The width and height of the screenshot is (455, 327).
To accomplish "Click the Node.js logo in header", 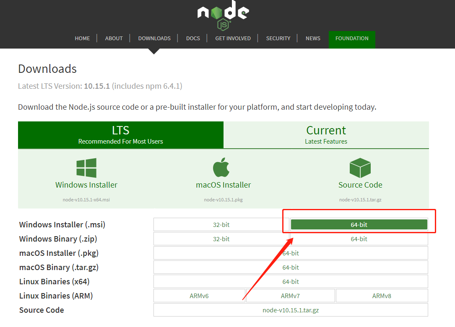I will 223,15.
